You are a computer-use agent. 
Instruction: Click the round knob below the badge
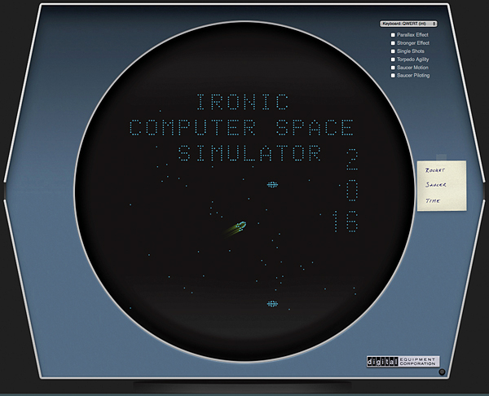click(x=442, y=372)
